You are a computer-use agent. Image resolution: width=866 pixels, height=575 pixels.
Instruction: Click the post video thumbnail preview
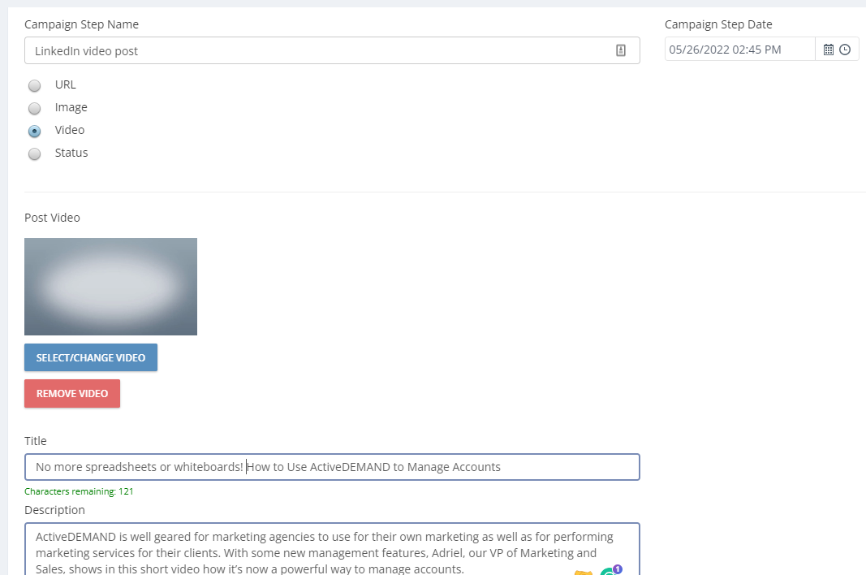110,287
